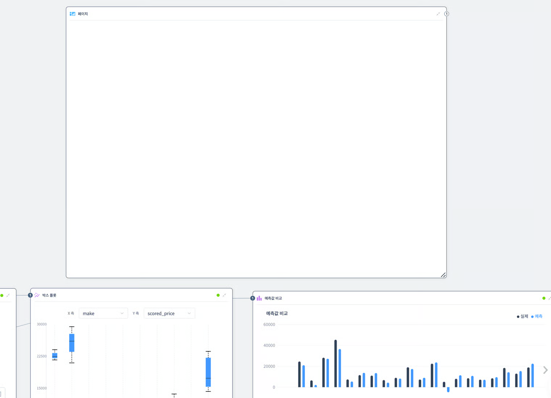Click the resize handle of 페이지 panel
The image size is (551, 398).
point(443,275)
